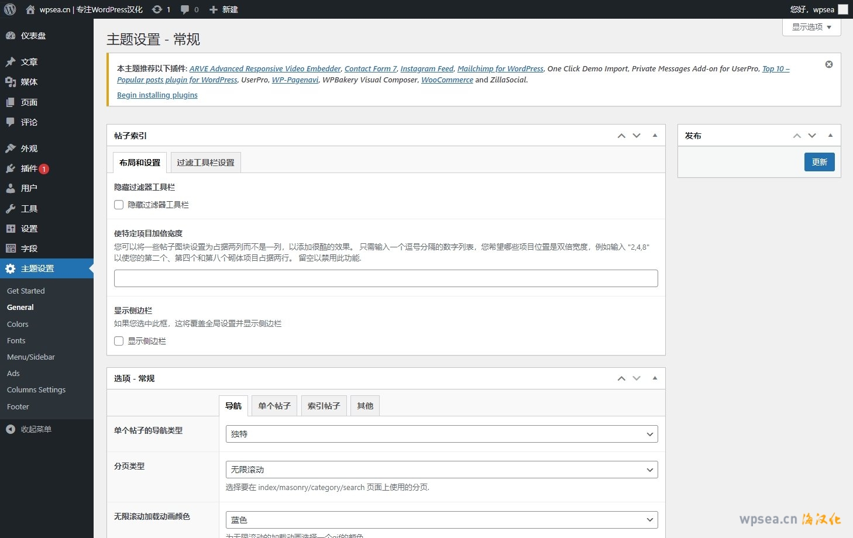Click the 收起菜单 collapse arrow icon
Viewport: 853px width, 538px height.
tap(11, 429)
